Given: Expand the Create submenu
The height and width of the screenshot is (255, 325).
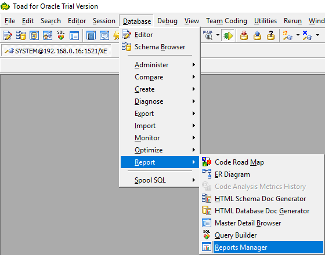Looking at the screenshot, I should (x=160, y=89).
